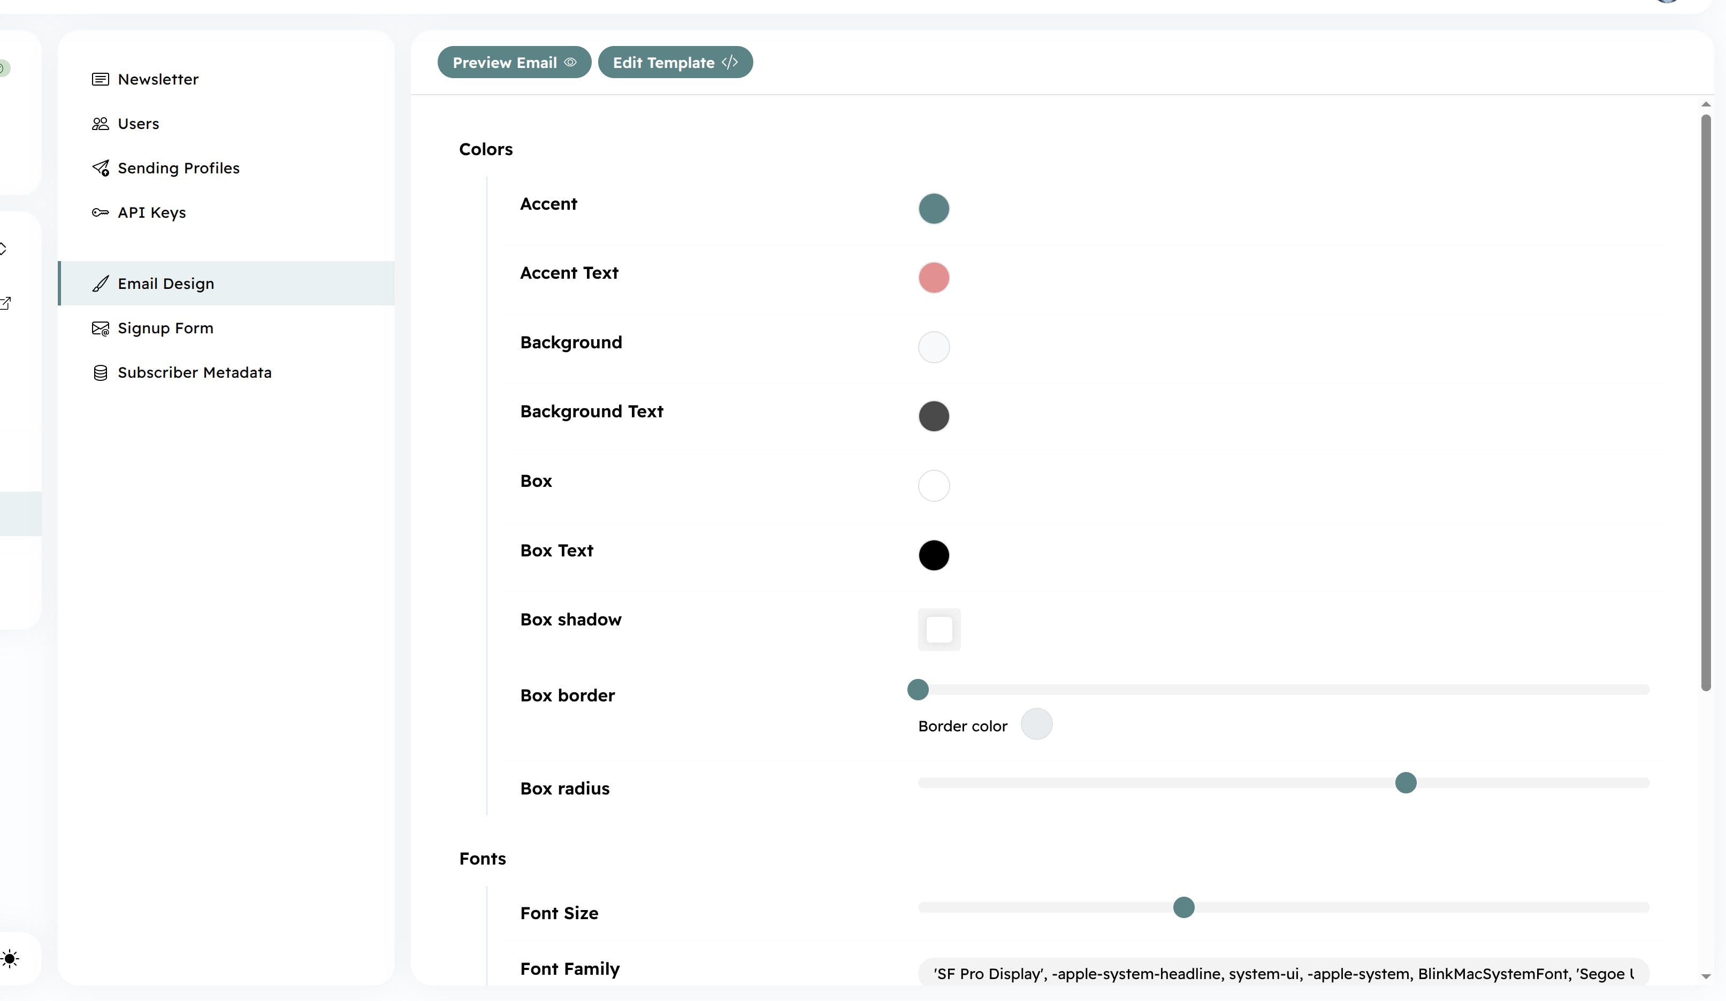Click the API Keys key icon
This screenshot has height=1001, width=1726.
100,213
